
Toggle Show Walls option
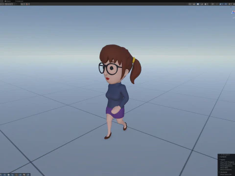click(224, 168)
